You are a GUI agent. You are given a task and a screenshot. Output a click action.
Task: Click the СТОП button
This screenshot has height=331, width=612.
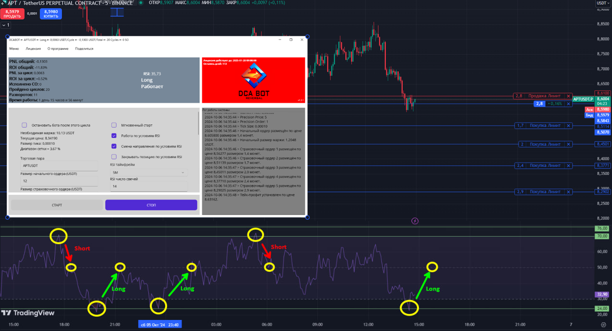click(x=151, y=205)
